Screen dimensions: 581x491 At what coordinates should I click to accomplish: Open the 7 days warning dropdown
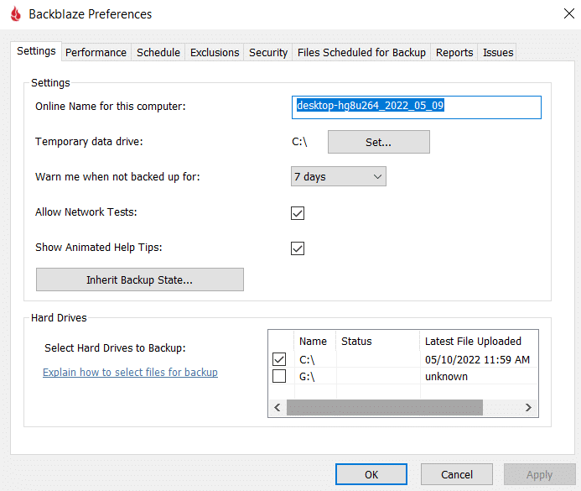339,176
